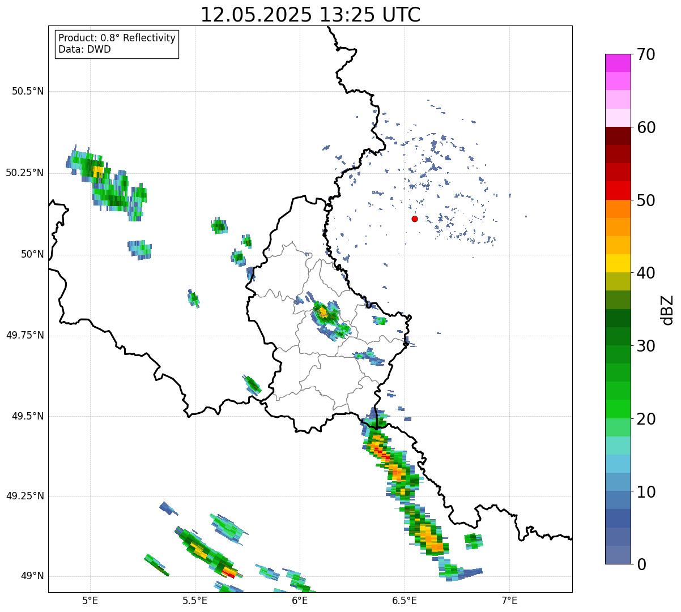
Task: Click the 40 tick on the colorbar
Action: click(646, 273)
